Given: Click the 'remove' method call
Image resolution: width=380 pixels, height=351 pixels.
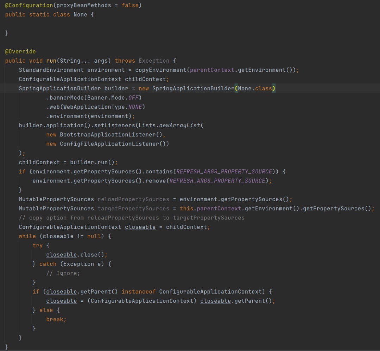Looking at the screenshot, I should [156, 181].
